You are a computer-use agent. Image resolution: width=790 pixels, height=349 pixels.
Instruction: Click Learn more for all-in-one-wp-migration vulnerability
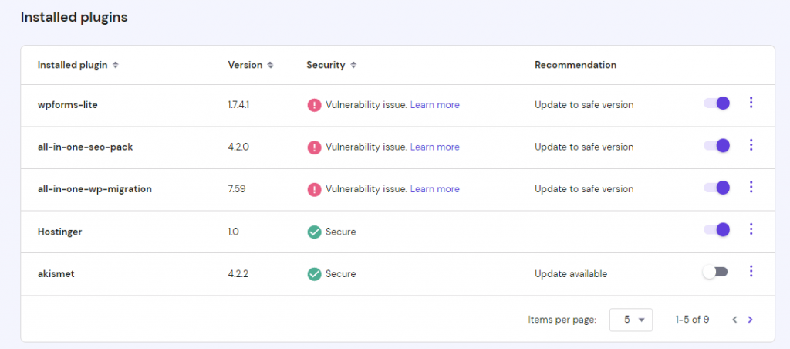434,189
